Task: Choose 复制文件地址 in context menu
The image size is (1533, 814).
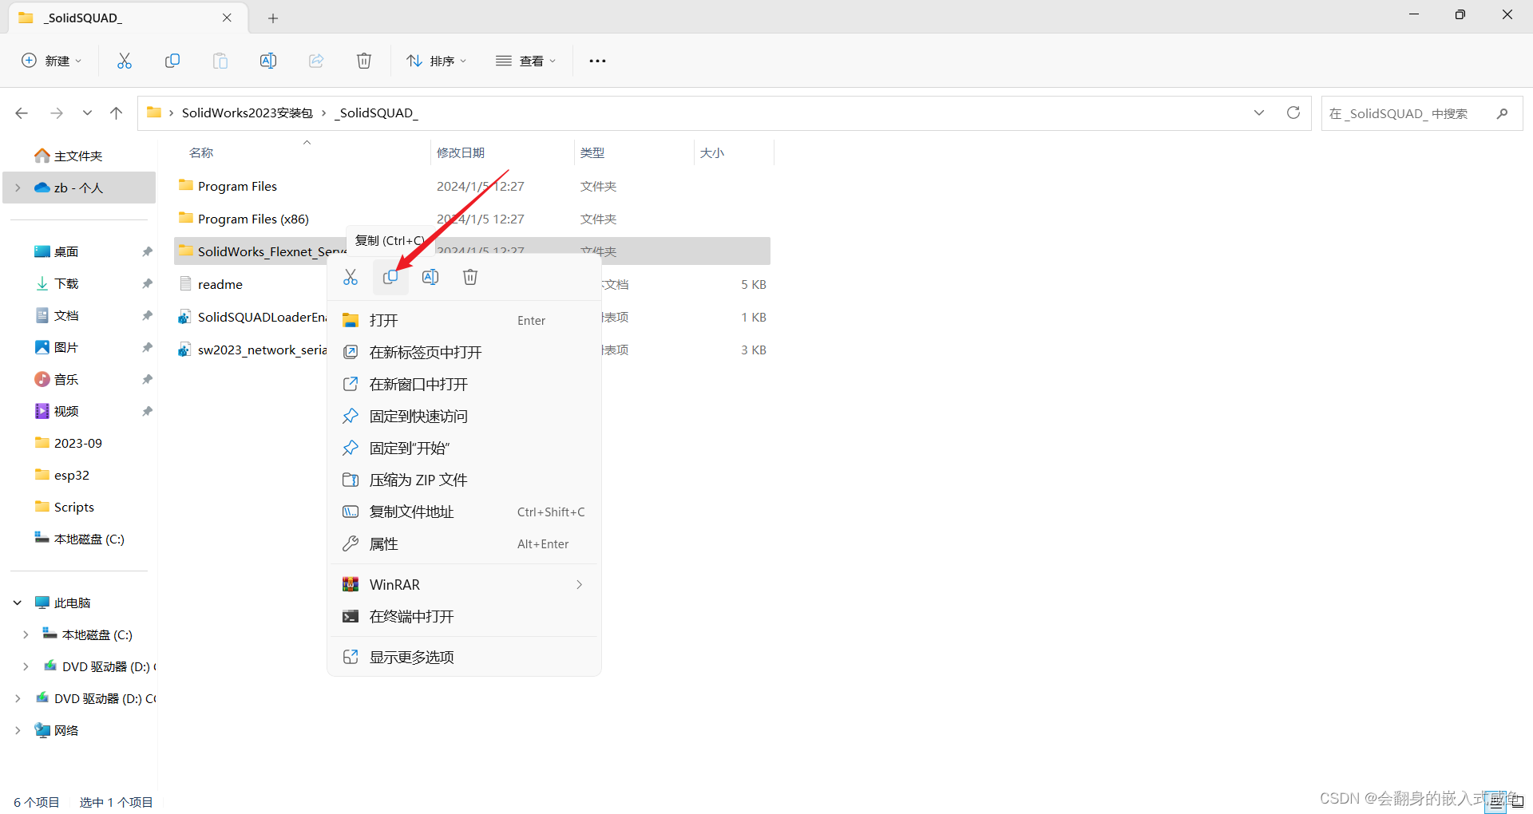Action: pyautogui.click(x=464, y=512)
